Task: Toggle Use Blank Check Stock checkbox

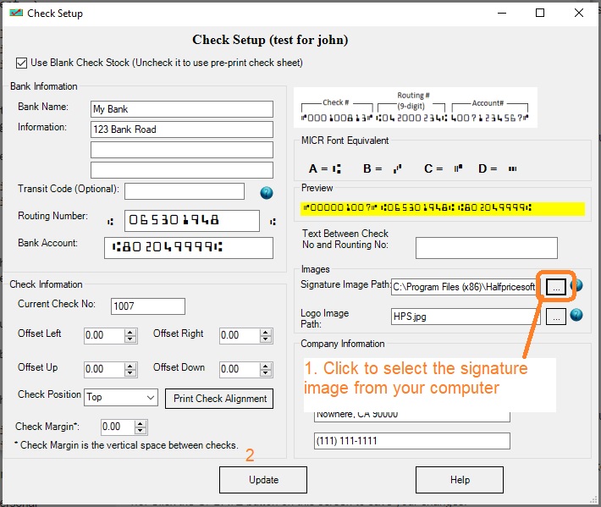Action: point(21,63)
